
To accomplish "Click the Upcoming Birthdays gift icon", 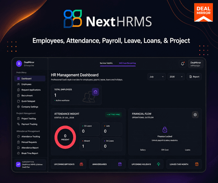I will tap(81, 164).
